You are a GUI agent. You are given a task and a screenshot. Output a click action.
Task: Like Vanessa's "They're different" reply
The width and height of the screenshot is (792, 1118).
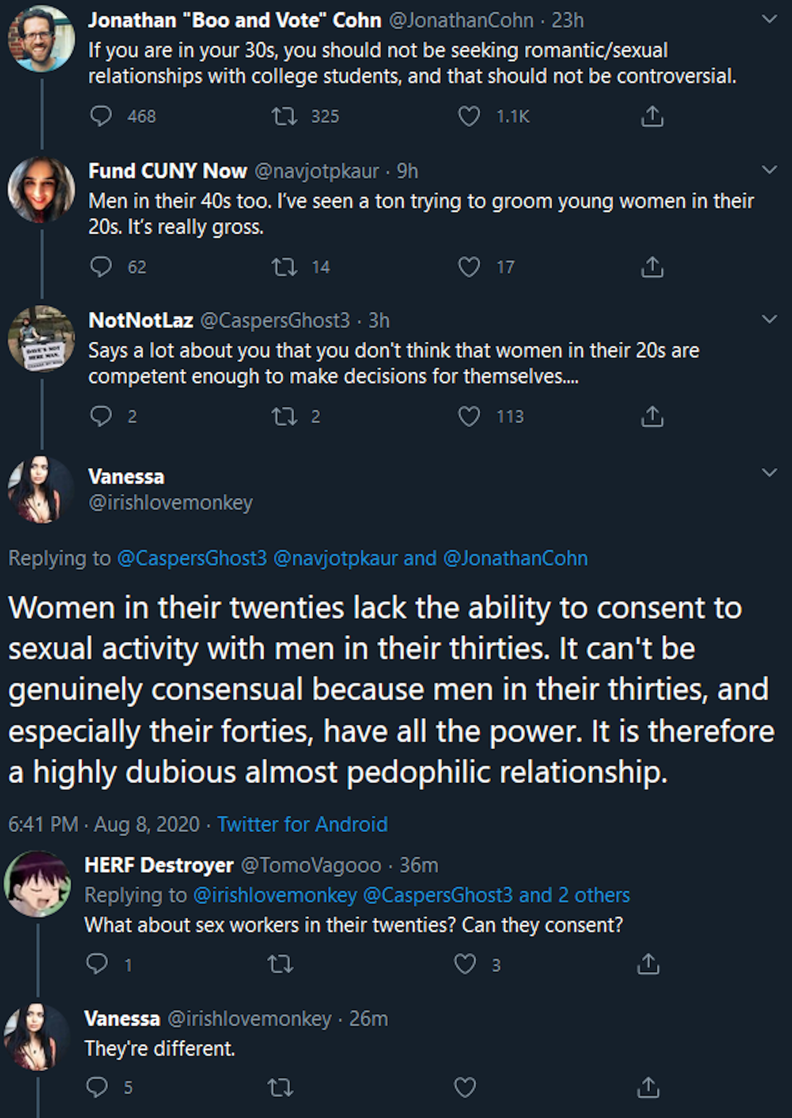465,1087
